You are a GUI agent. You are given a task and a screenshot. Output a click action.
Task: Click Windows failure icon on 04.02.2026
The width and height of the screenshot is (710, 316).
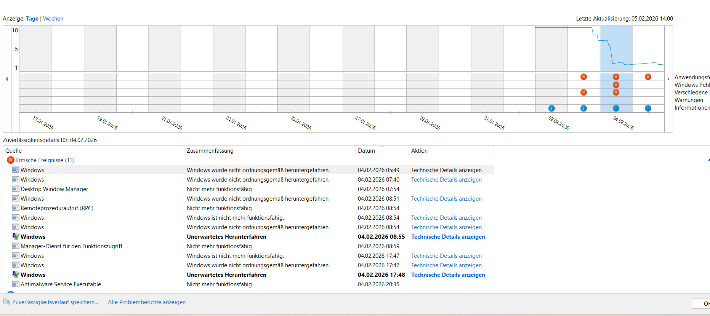[616, 85]
